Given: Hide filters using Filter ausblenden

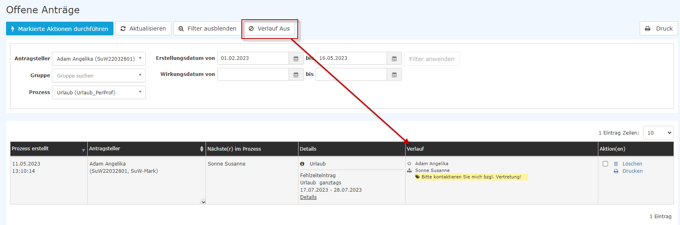Looking at the screenshot, I should 207,29.
